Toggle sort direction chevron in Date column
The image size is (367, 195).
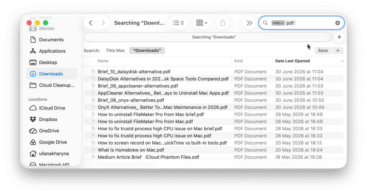pos(342,61)
